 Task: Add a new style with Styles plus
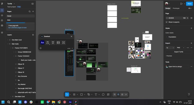pyautogui.click(x=191, y=28)
